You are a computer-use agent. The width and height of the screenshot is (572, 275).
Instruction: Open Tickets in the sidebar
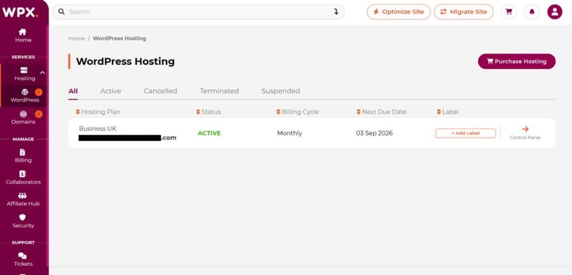[x=23, y=260]
